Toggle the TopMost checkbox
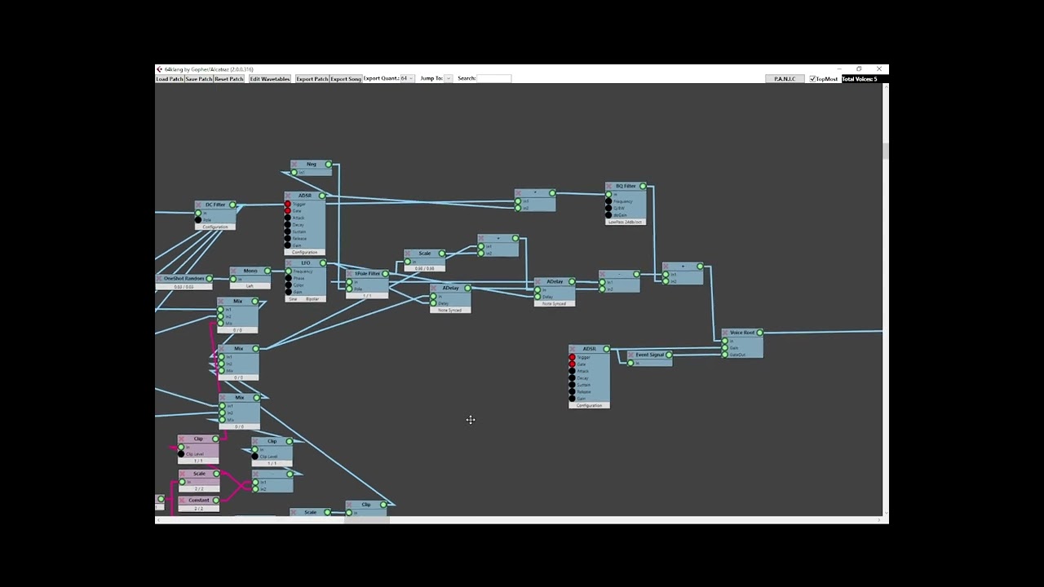1044x587 pixels. (812, 79)
